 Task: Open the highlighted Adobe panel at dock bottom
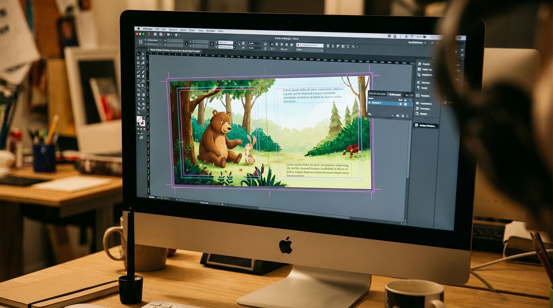(x=426, y=125)
